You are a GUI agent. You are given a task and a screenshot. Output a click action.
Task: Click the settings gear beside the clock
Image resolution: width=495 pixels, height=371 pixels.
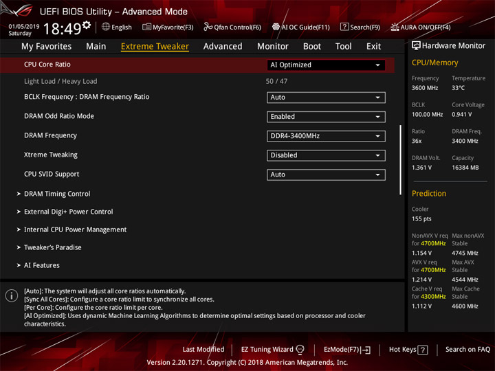[86, 25]
